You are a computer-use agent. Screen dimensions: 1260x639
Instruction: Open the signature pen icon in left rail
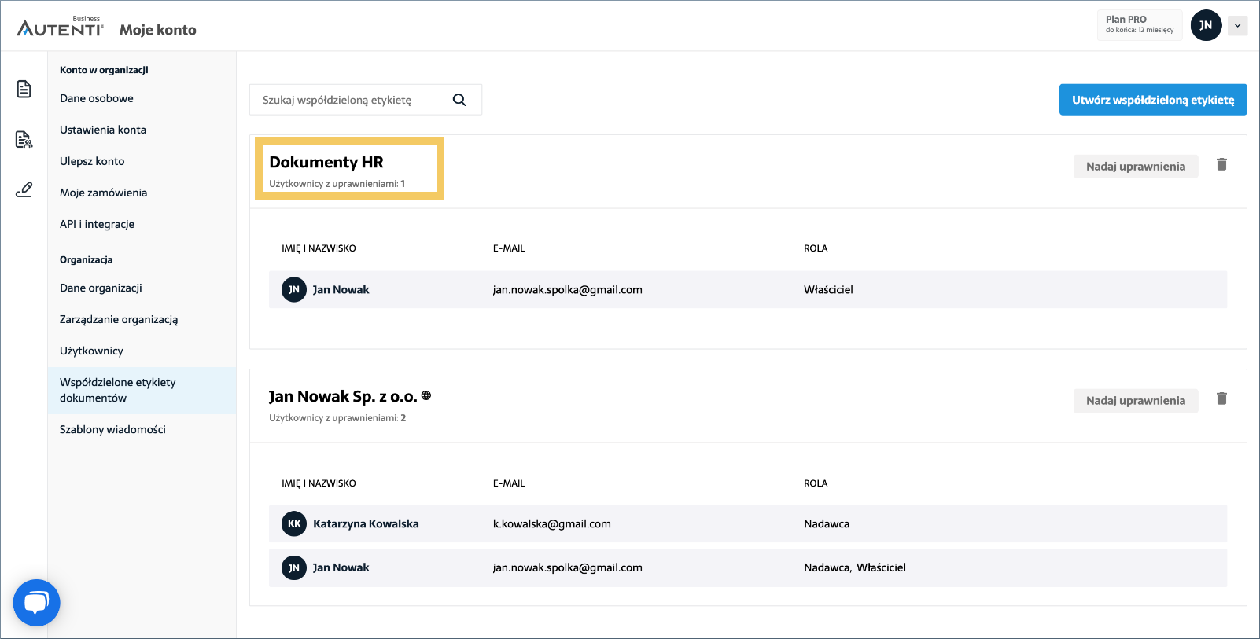click(24, 189)
